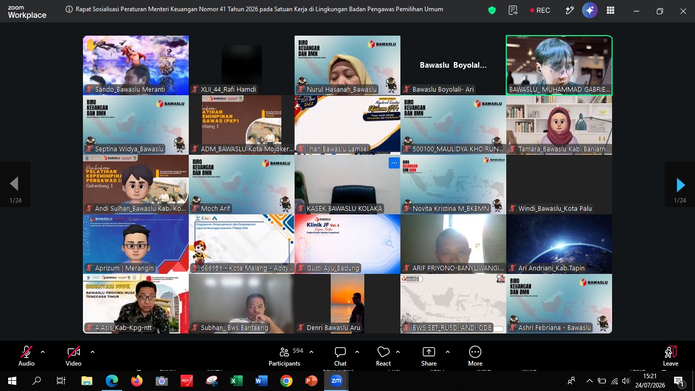Open the view layout grid icon
Screen dimensions: 695x391
(x=611, y=10)
